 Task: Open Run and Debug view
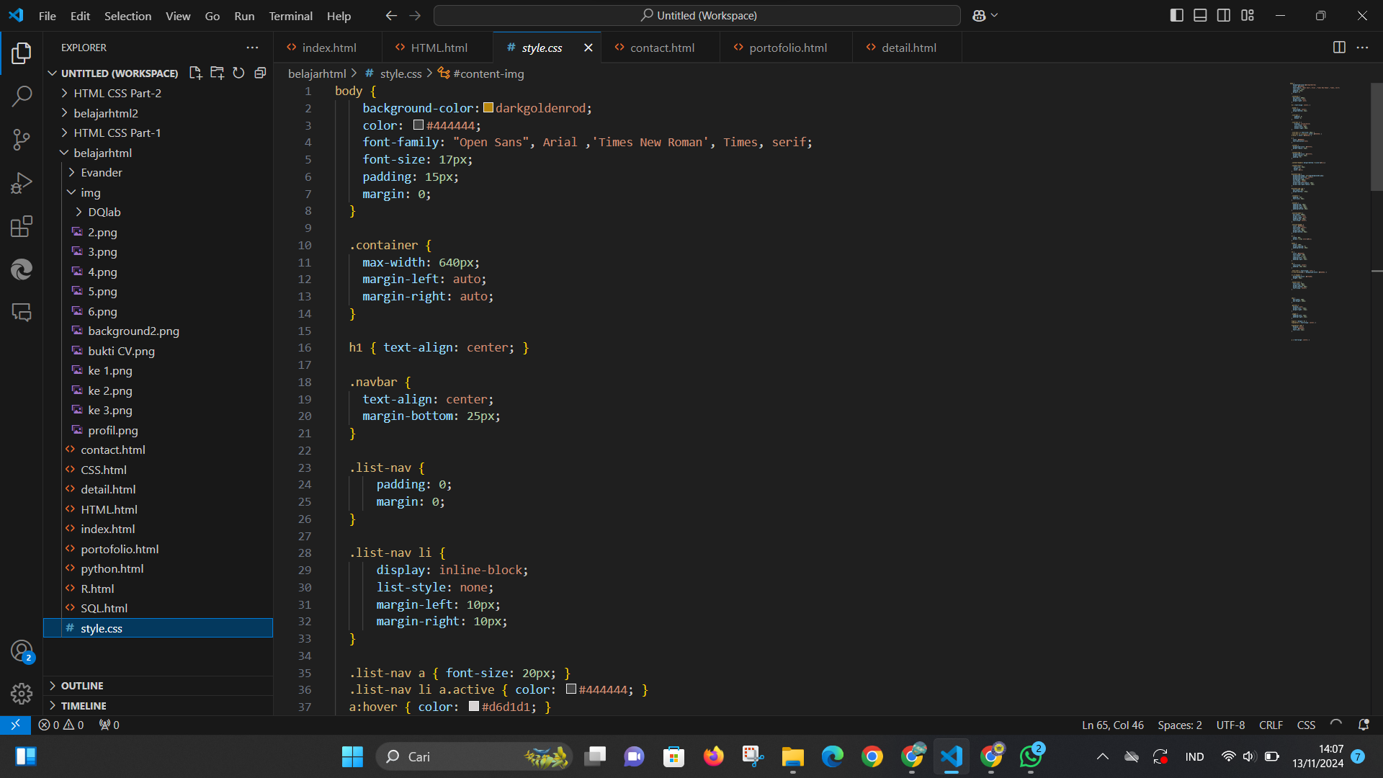pos(22,184)
